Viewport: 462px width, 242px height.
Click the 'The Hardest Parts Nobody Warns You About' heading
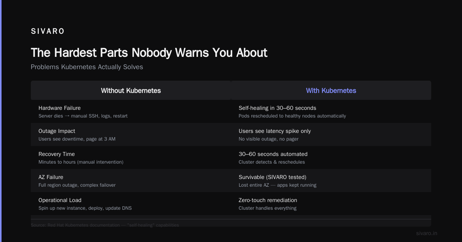tap(149, 53)
